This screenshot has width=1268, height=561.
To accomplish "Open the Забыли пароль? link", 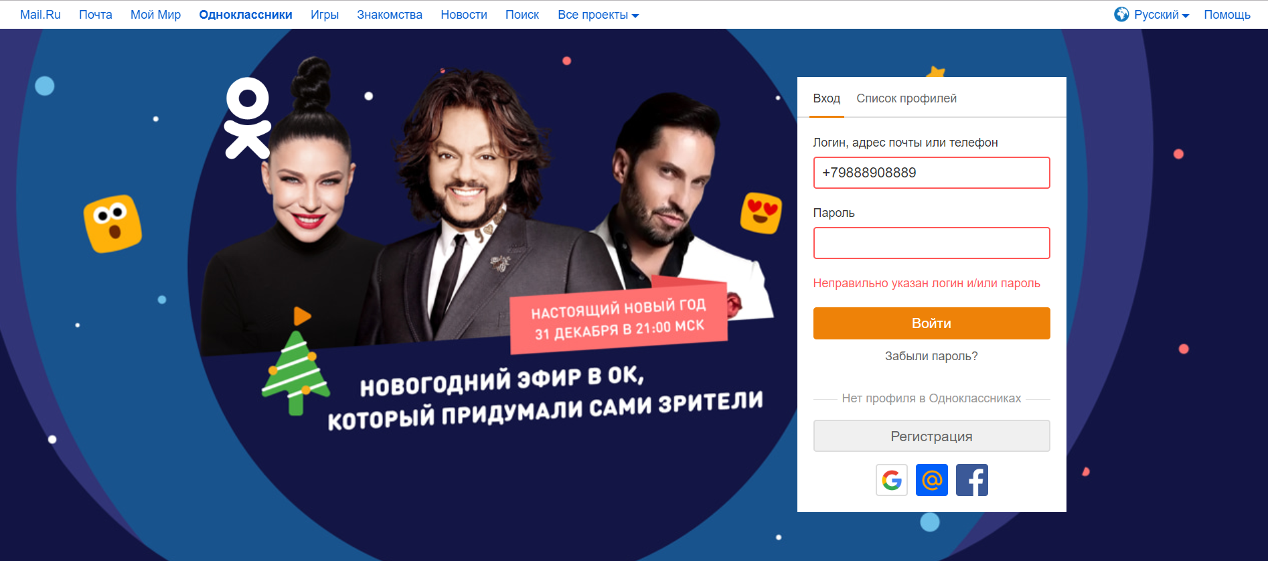I will (931, 356).
